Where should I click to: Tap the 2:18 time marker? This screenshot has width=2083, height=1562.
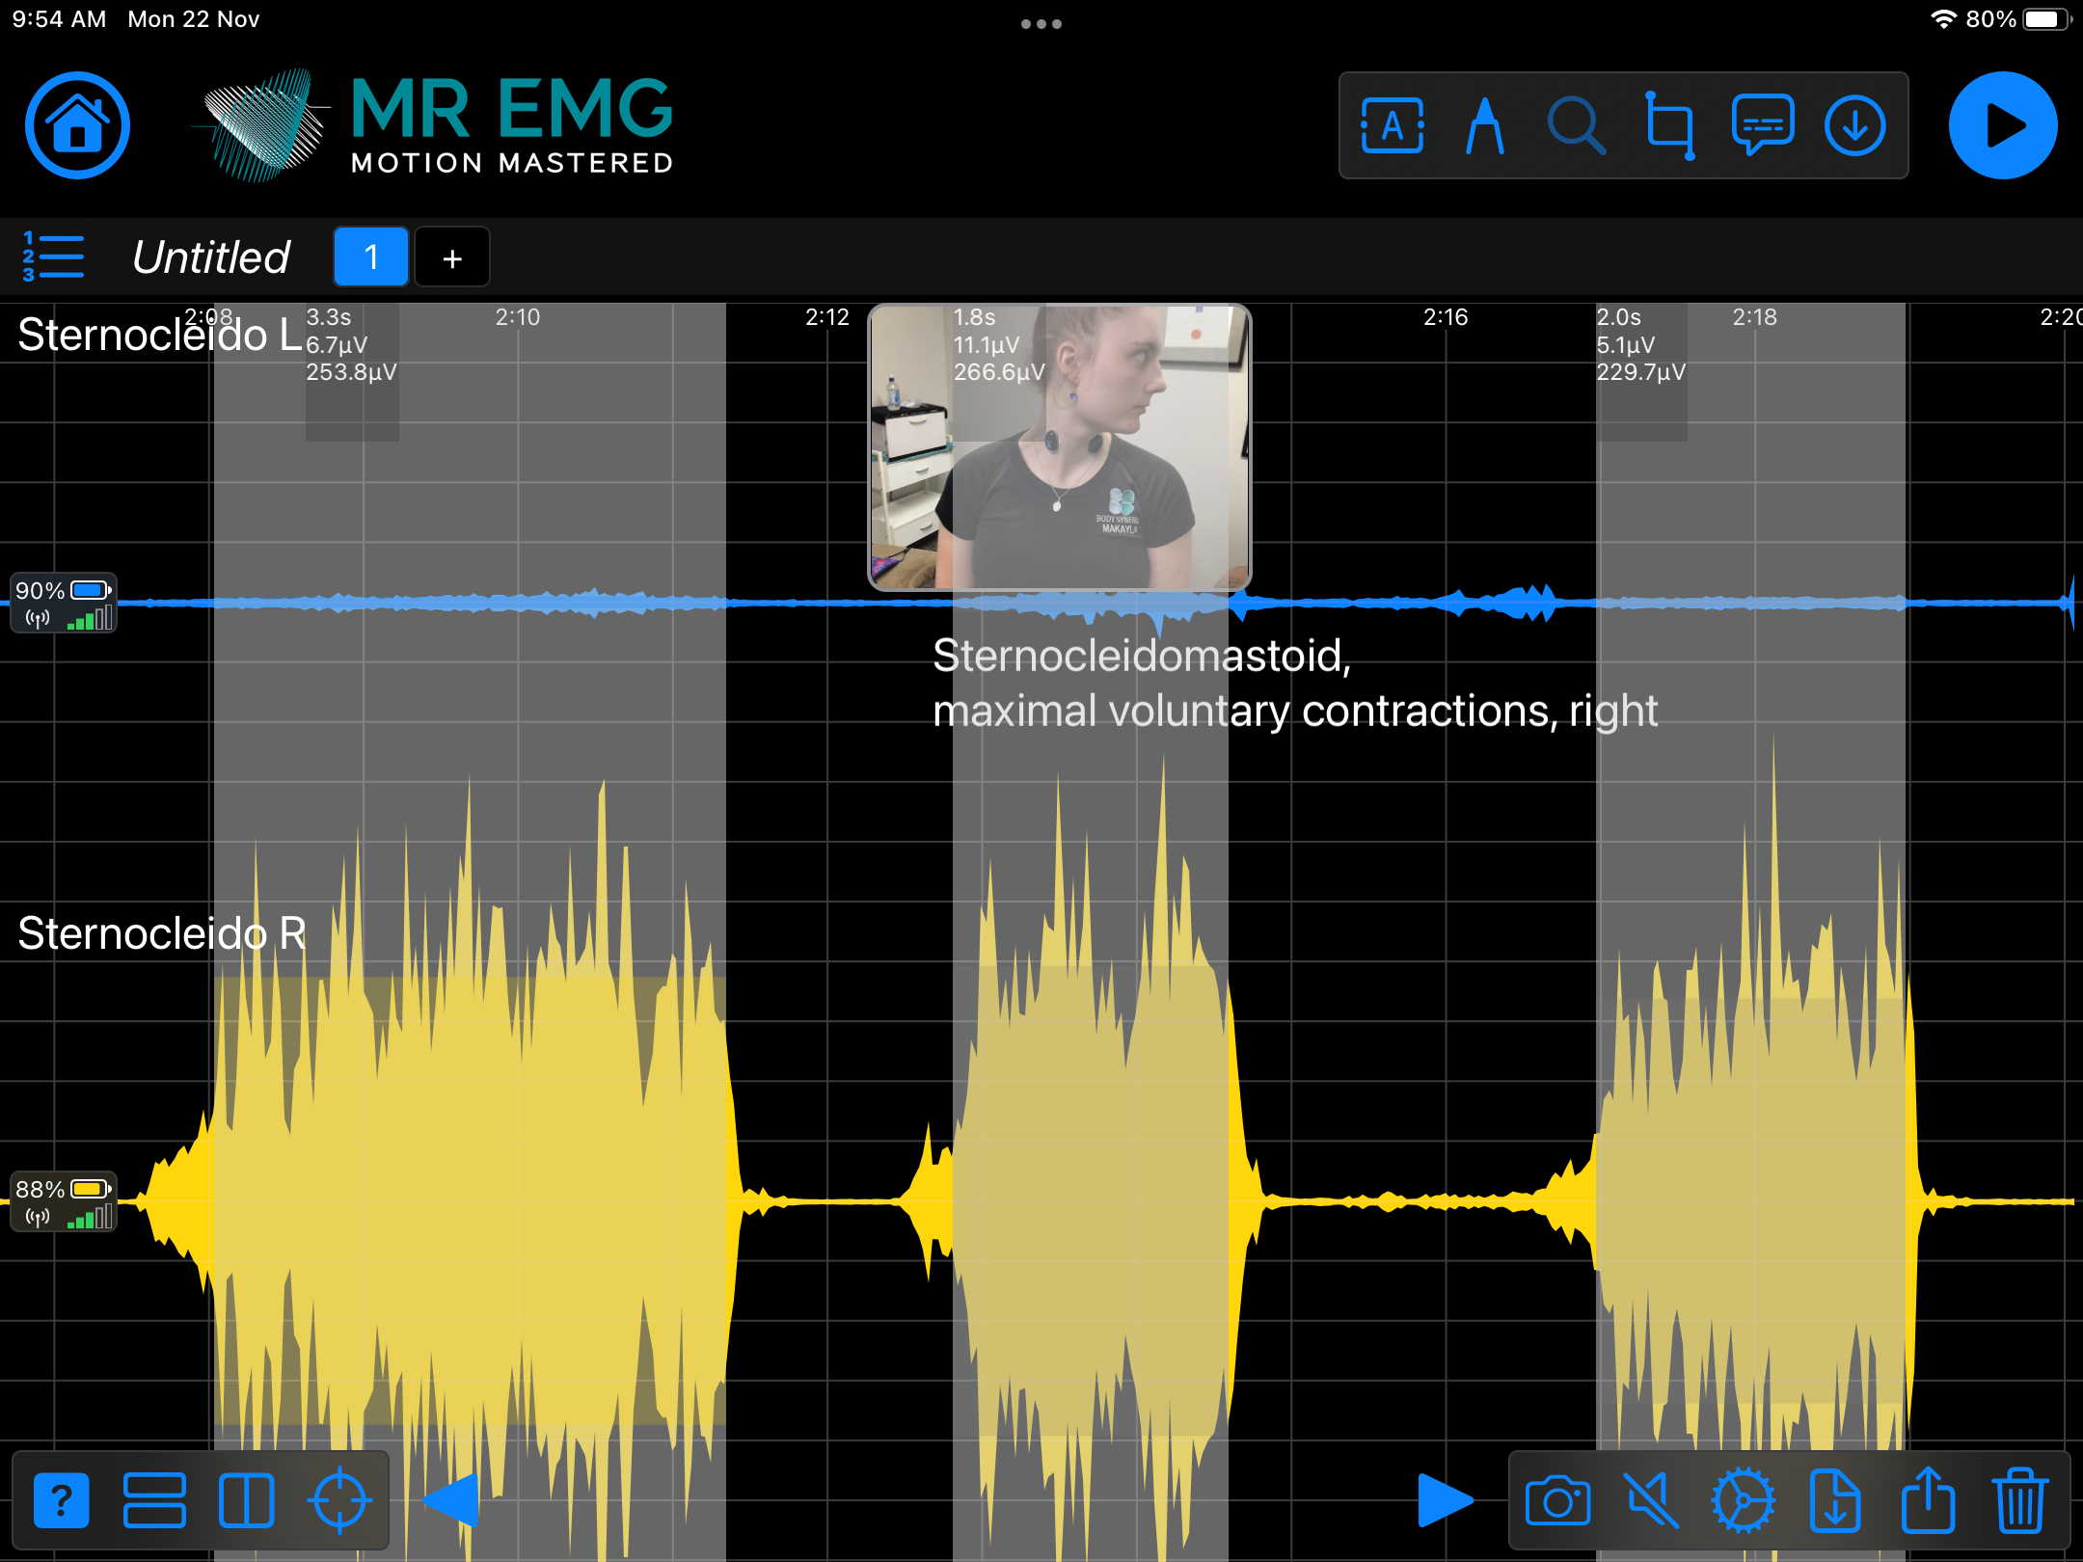[1754, 317]
